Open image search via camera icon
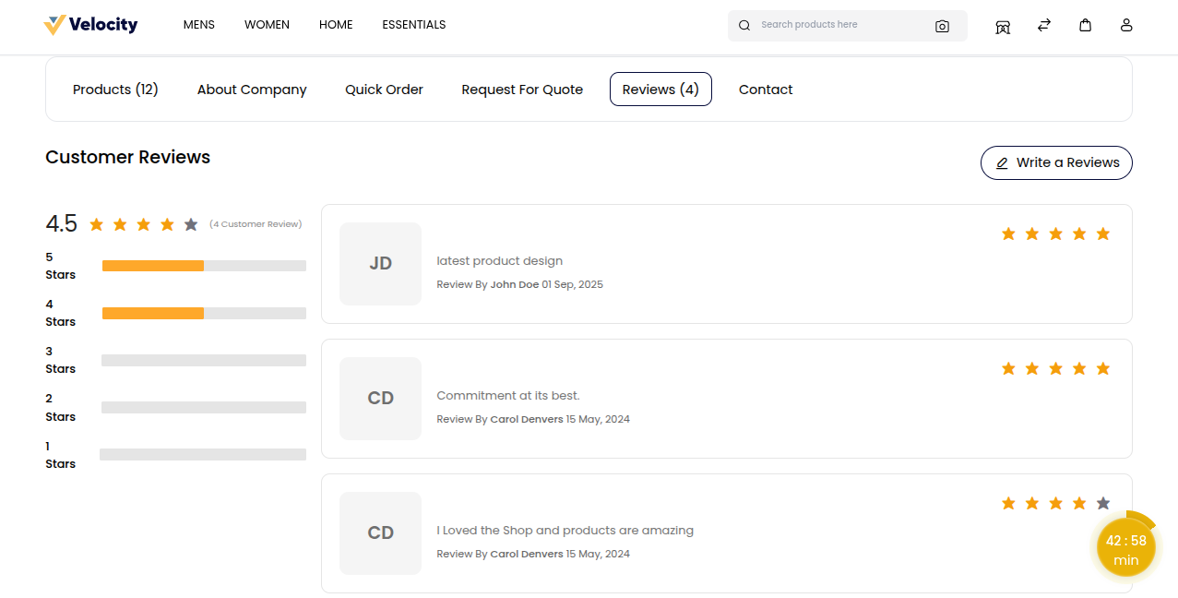The height and width of the screenshot is (598, 1178). click(942, 26)
